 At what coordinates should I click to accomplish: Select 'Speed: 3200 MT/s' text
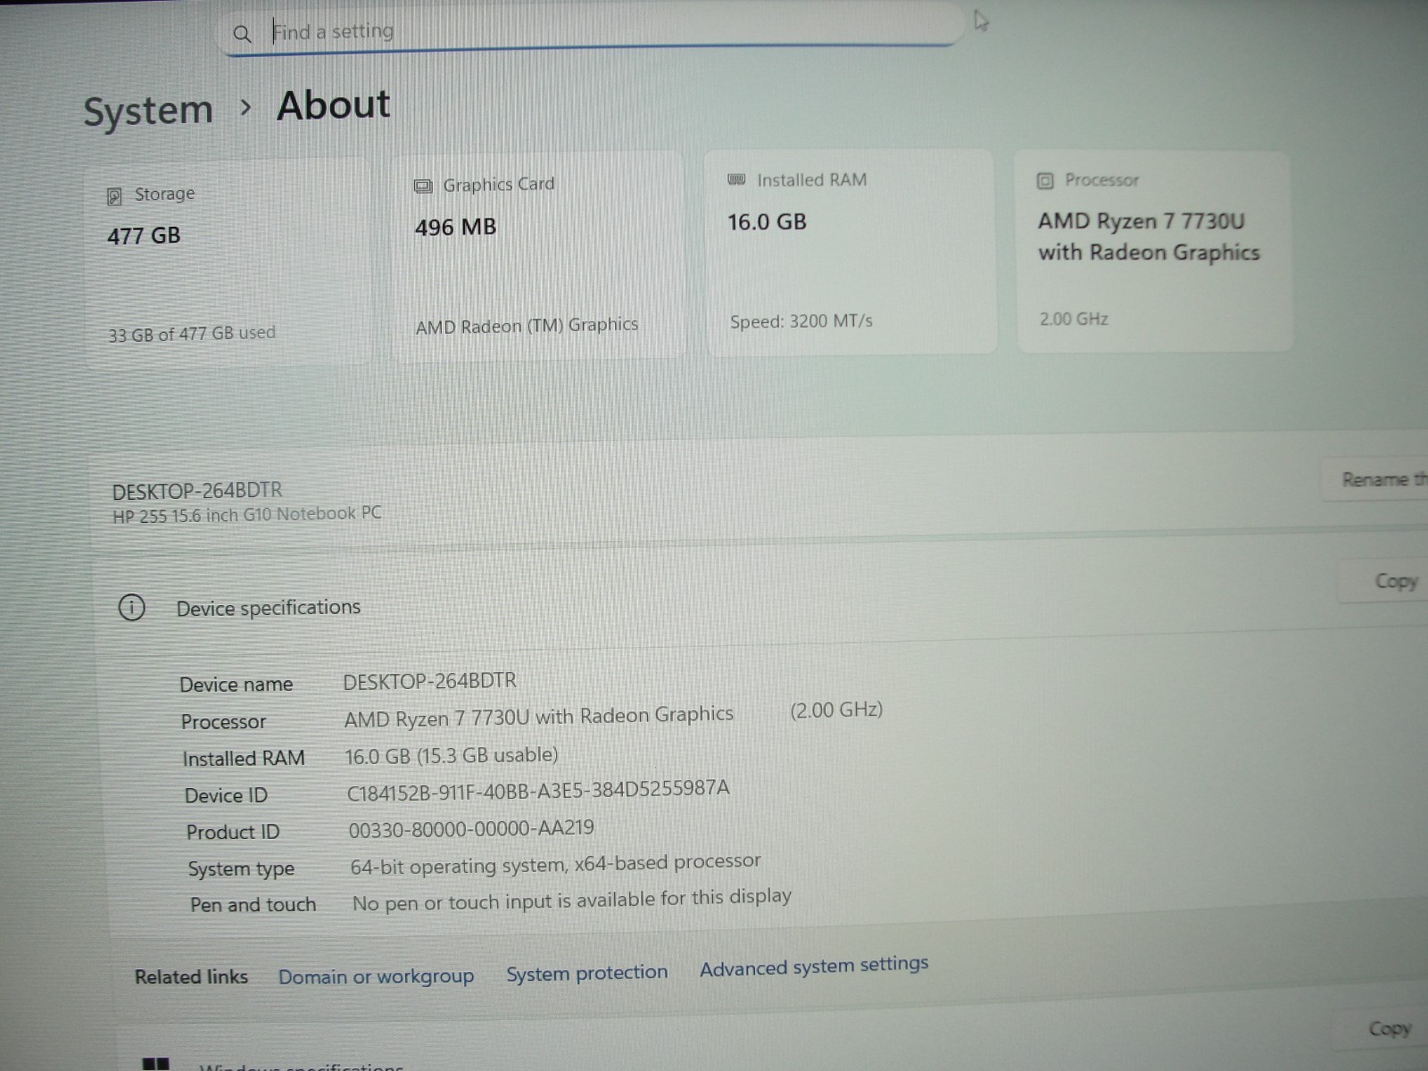[x=801, y=321]
